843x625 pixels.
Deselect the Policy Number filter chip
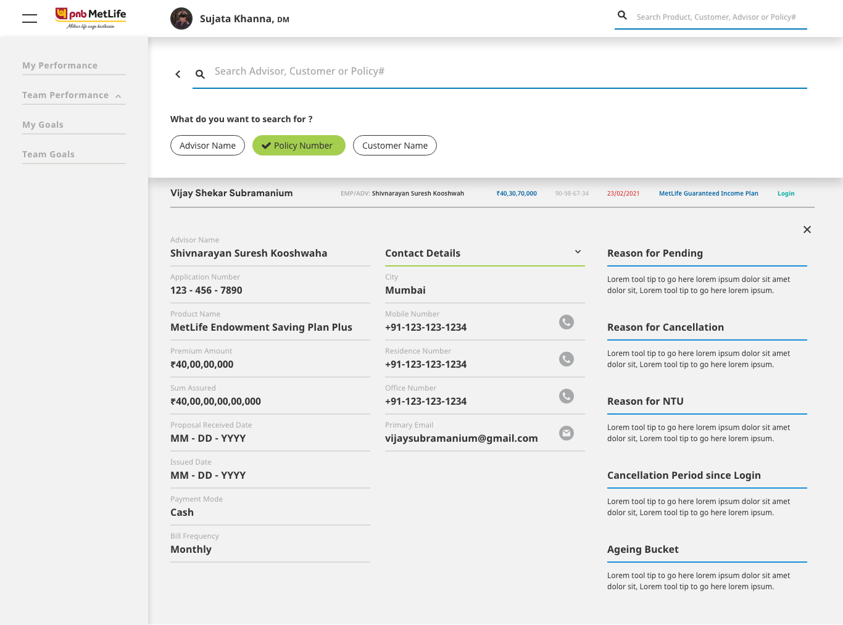(299, 146)
